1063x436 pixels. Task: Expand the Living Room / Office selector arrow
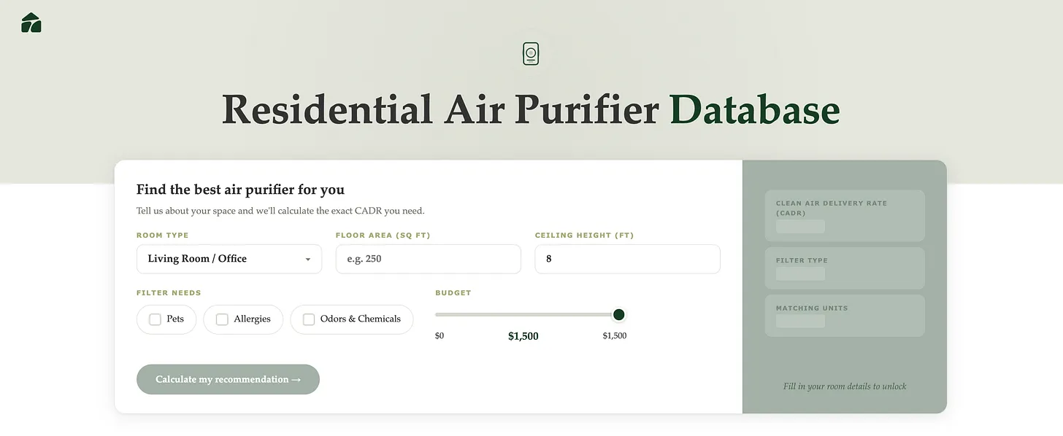(x=307, y=259)
